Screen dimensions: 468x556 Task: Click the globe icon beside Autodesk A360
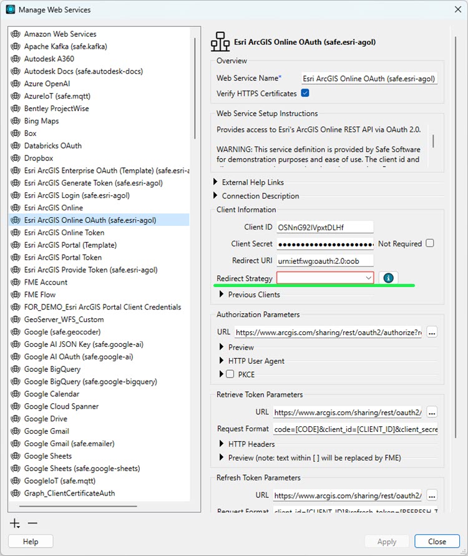15,59
